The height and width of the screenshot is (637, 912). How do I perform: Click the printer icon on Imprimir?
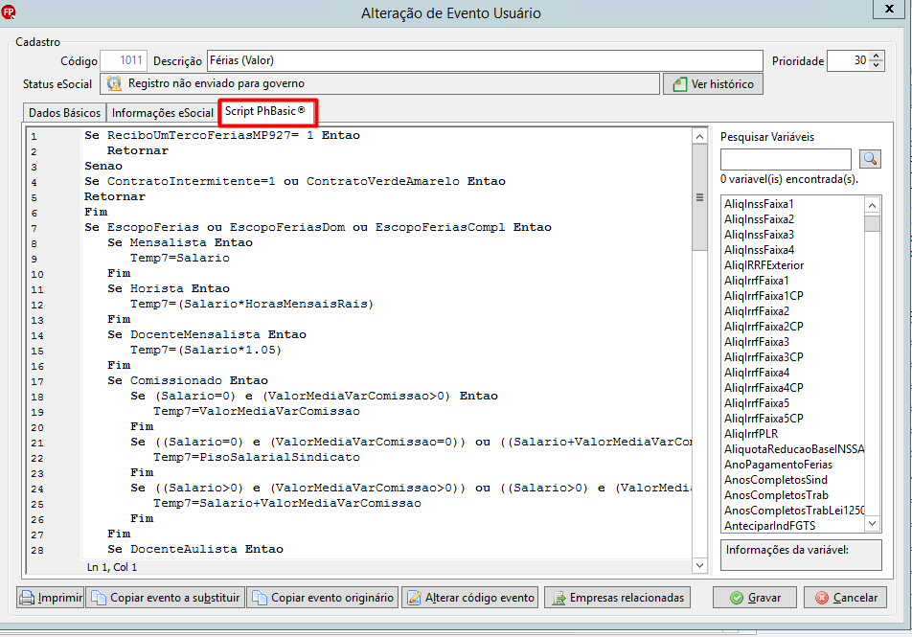pyautogui.click(x=27, y=598)
